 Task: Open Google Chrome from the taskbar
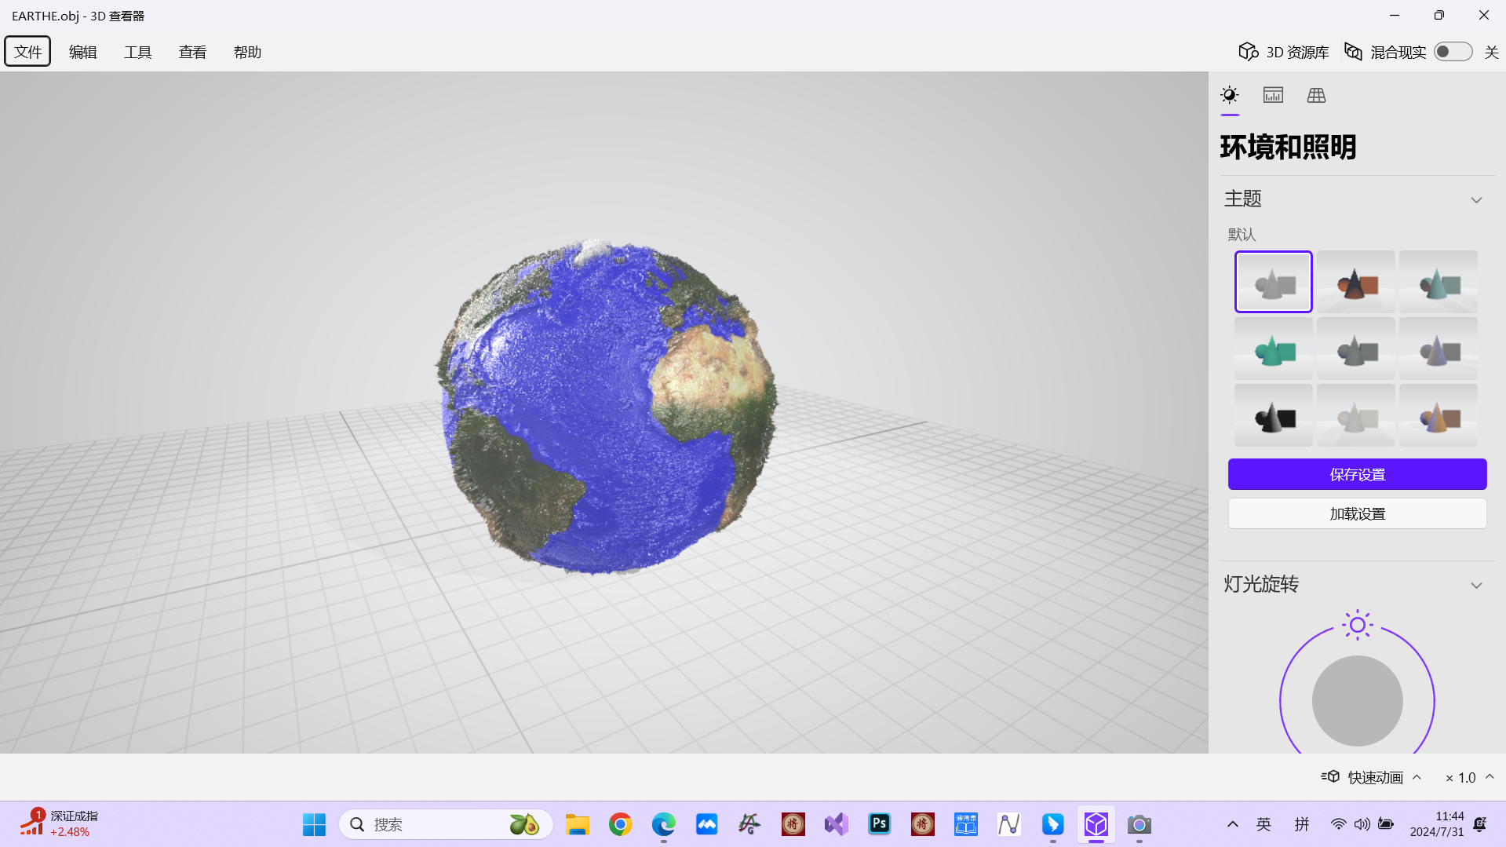pyautogui.click(x=620, y=824)
